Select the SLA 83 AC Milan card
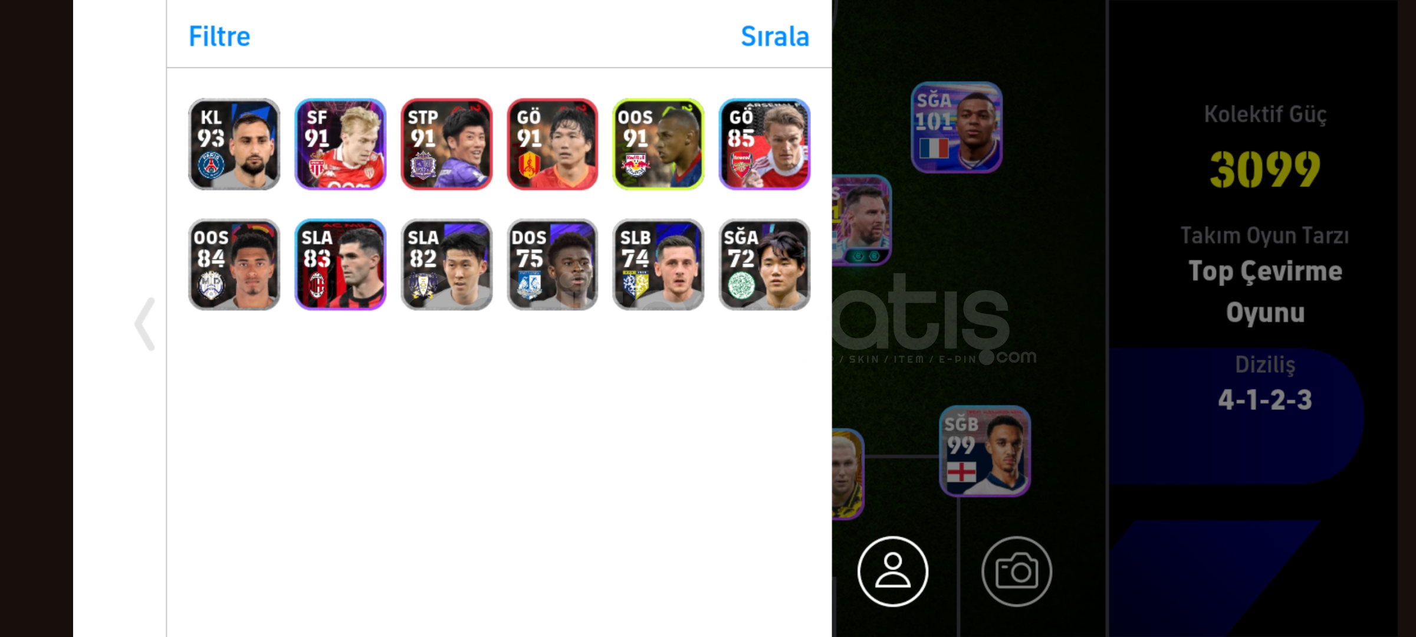The height and width of the screenshot is (637, 1416). tap(340, 264)
